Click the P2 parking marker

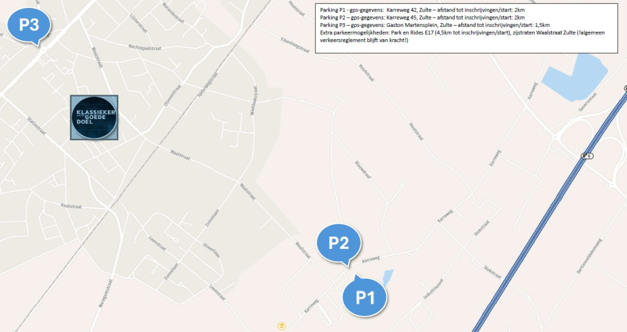(339, 244)
